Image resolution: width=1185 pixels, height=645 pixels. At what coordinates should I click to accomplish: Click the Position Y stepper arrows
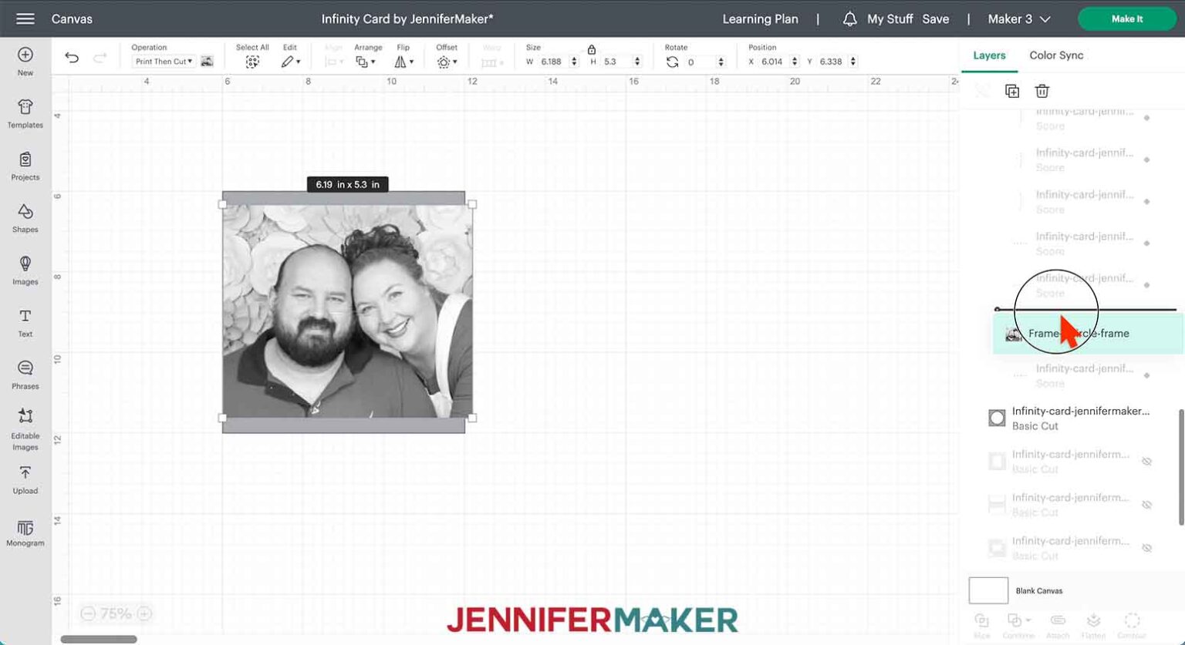pos(852,62)
